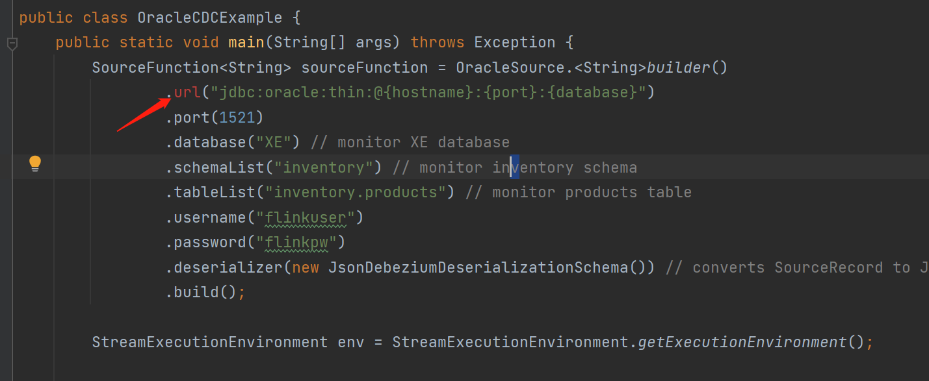Viewport: 929px width, 381px height.
Task: Click the JsonDebeziumDeserializationSchema class name
Action: coord(478,267)
